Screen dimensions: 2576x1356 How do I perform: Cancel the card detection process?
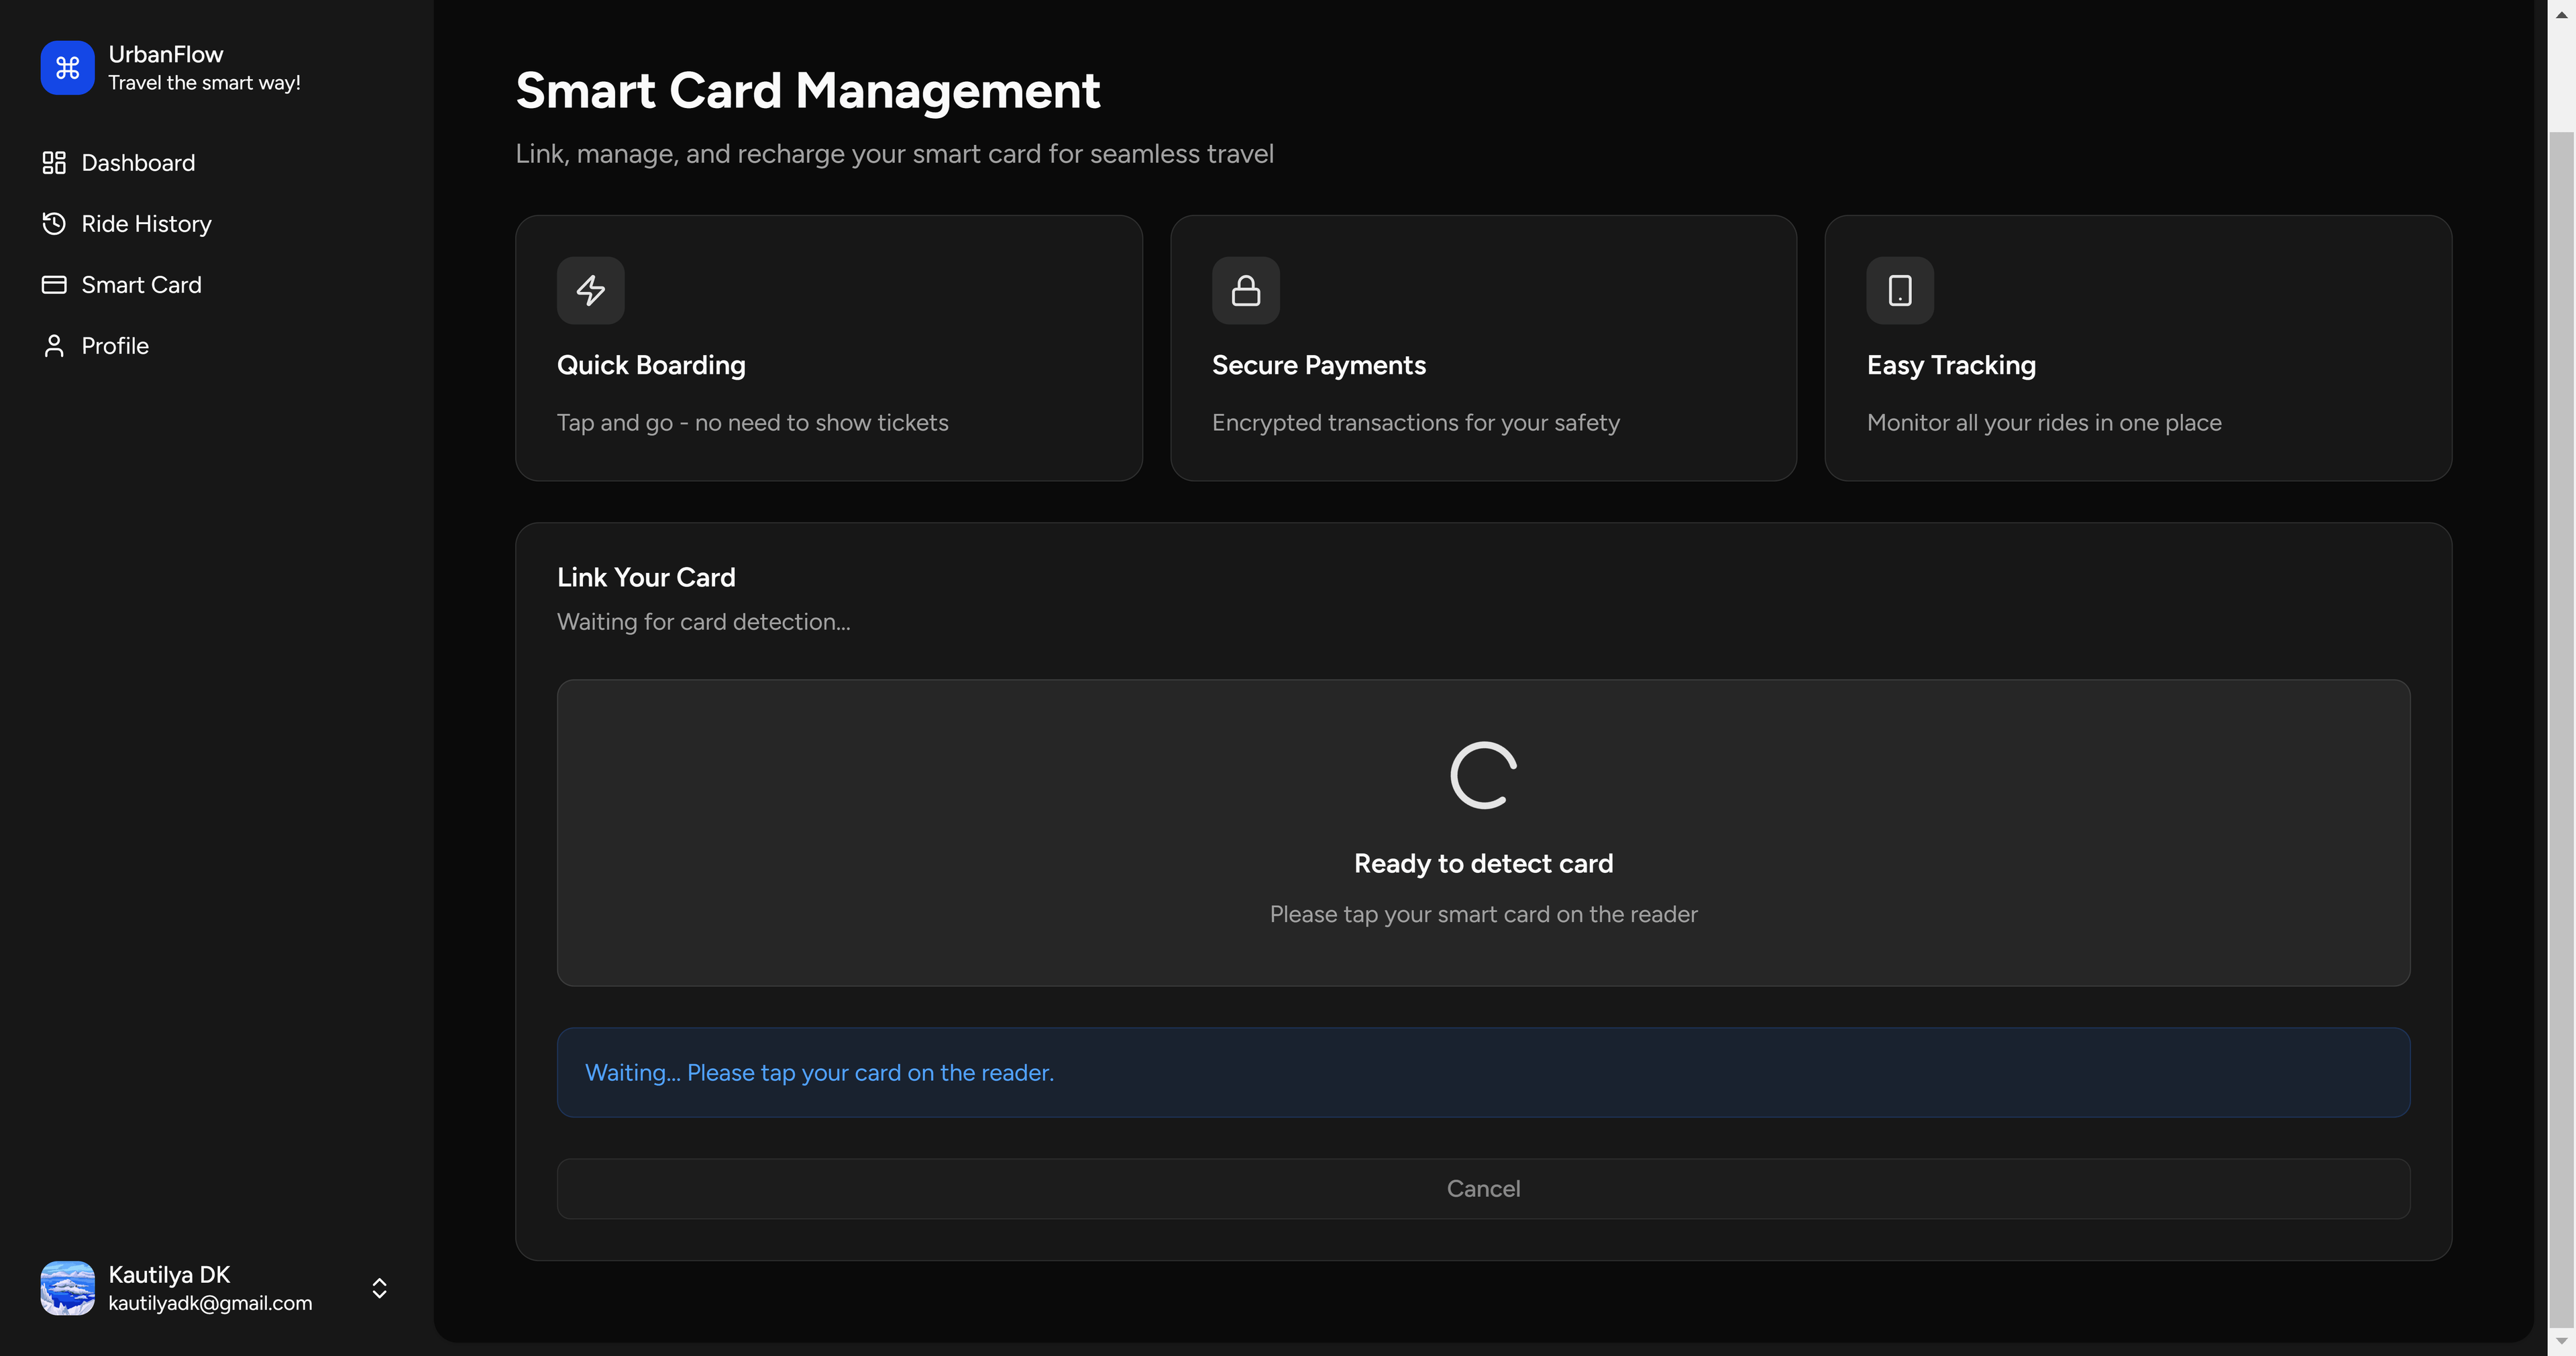point(1482,1188)
